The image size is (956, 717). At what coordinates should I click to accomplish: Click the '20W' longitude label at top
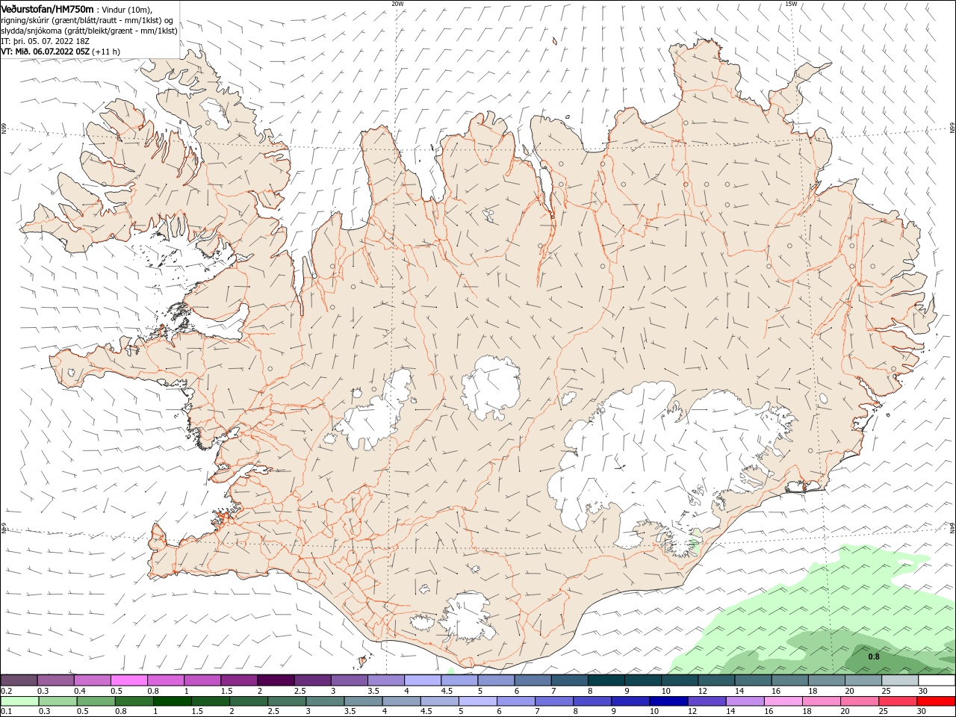pyautogui.click(x=397, y=4)
